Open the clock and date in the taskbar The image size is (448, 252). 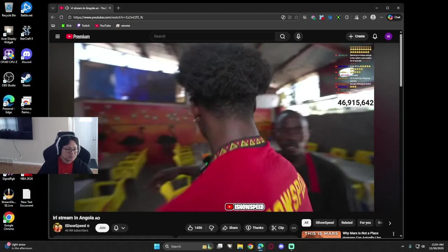click(x=437, y=246)
